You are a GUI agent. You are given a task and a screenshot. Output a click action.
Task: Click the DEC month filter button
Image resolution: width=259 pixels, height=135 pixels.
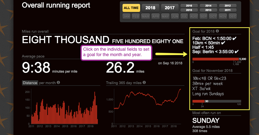tap(232, 16)
